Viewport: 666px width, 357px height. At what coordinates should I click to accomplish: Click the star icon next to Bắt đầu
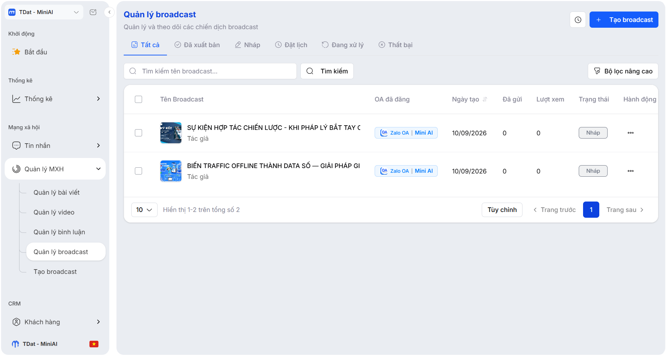16,52
